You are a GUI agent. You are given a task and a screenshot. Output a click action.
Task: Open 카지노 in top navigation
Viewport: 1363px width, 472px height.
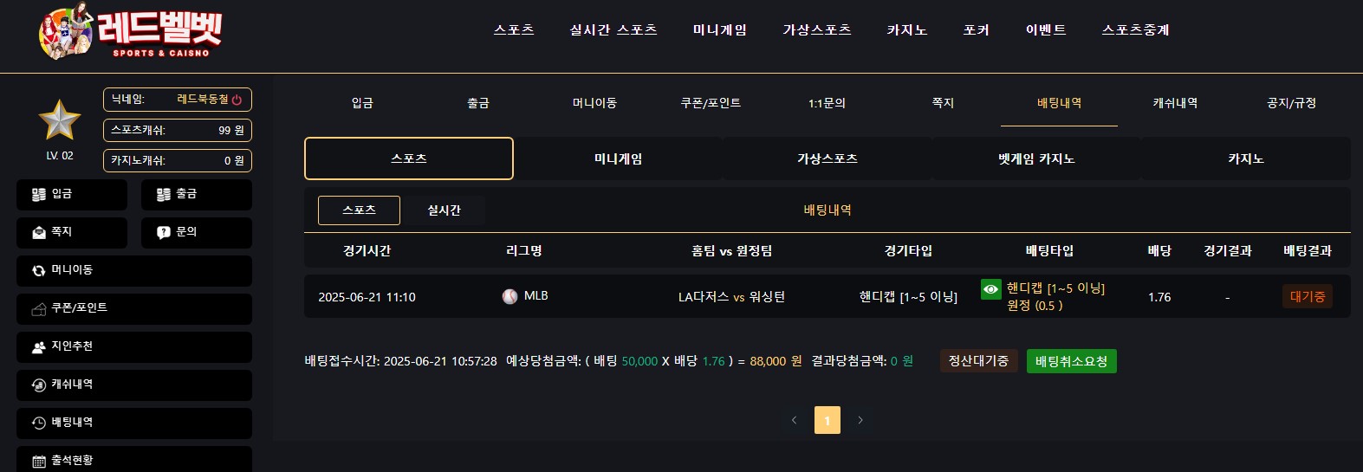(x=907, y=30)
